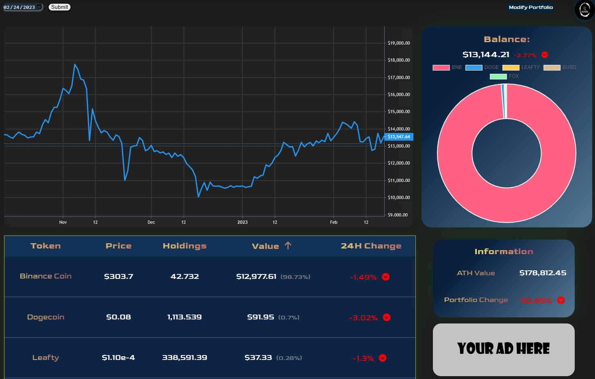
Task: Sort table by Value column header
Action: click(x=265, y=246)
